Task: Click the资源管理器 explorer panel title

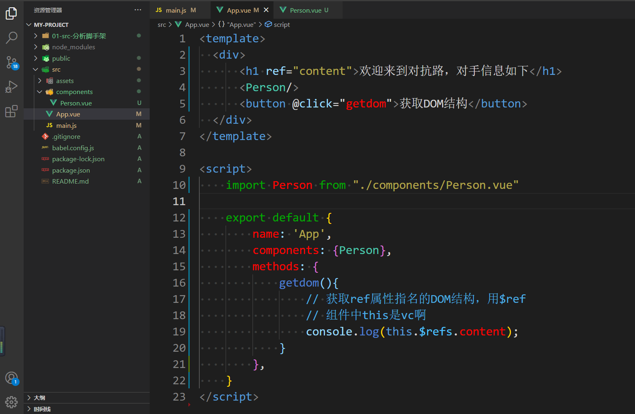Action: [x=48, y=10]
